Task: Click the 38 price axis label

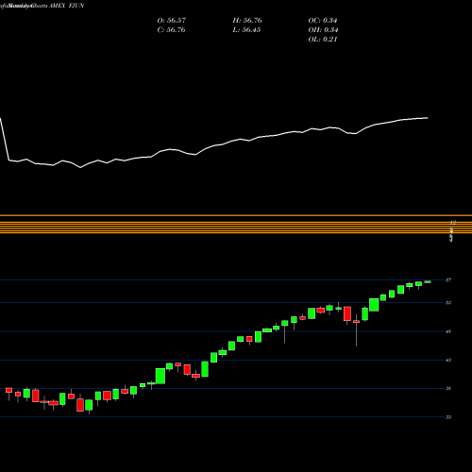Action: click(448, 389)
